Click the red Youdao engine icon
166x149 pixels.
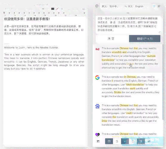point(97,49)
